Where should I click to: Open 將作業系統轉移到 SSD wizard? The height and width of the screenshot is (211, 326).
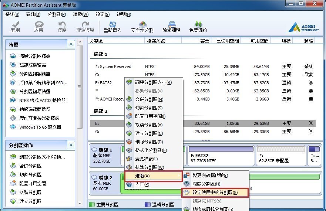tap(39, 83)
